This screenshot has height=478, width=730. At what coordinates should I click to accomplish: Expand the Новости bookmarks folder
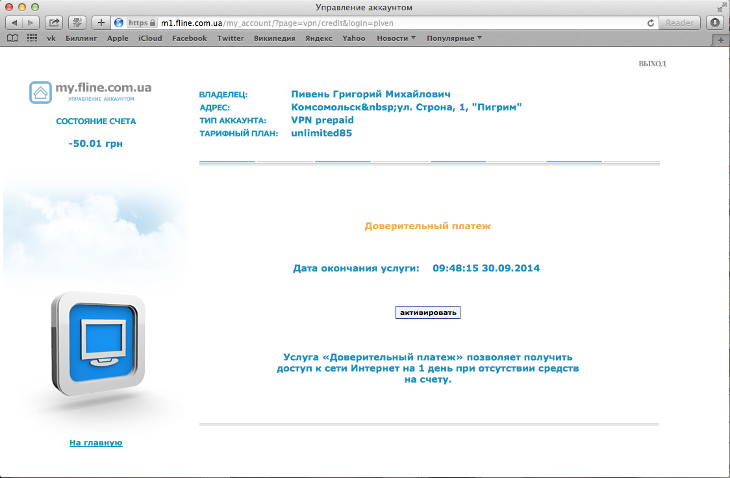[396, 38]
